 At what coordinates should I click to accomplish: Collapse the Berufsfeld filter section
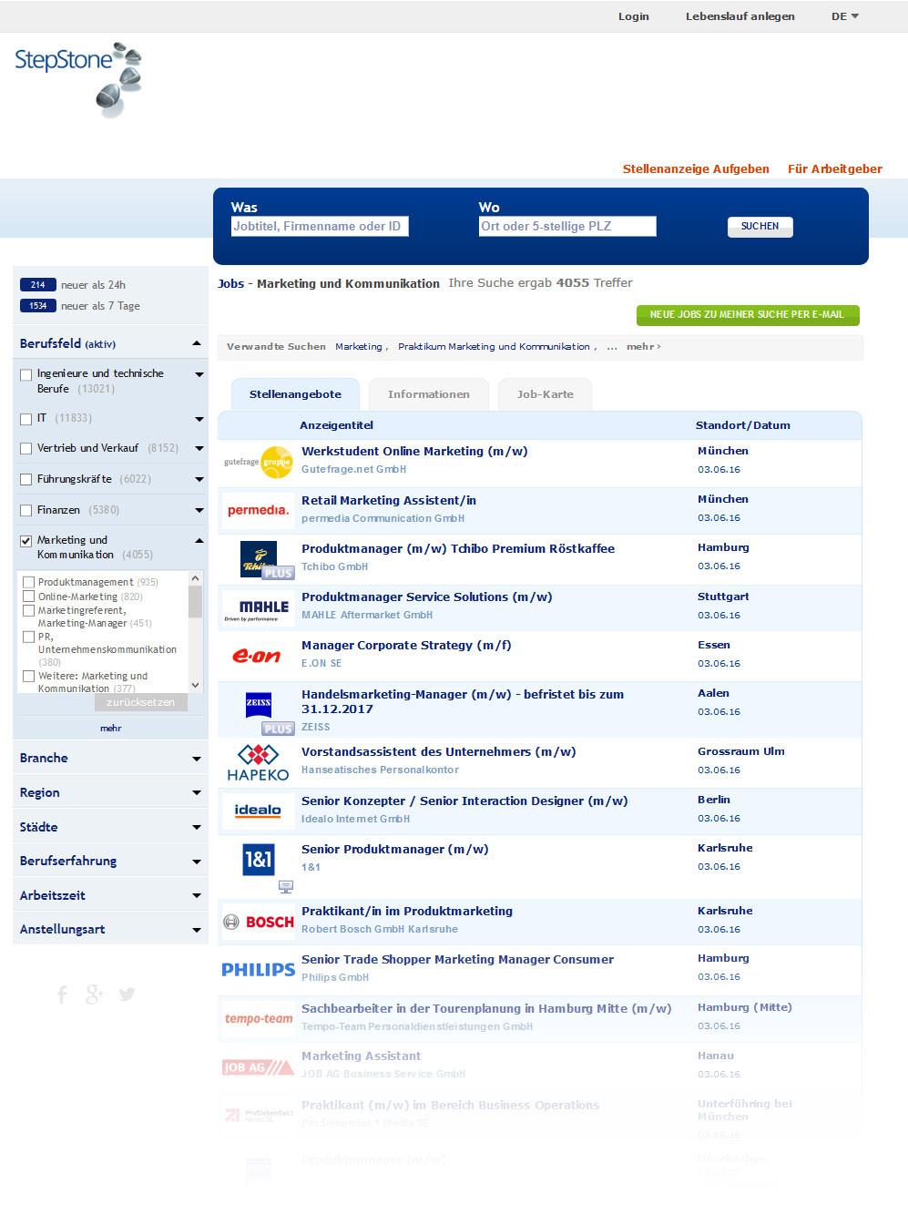coord(197,343)
